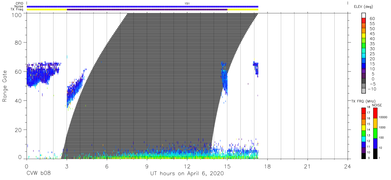391x180 pixels.
Task: Click UT hours axis tick 24
Action: click(x=348, y=166)
